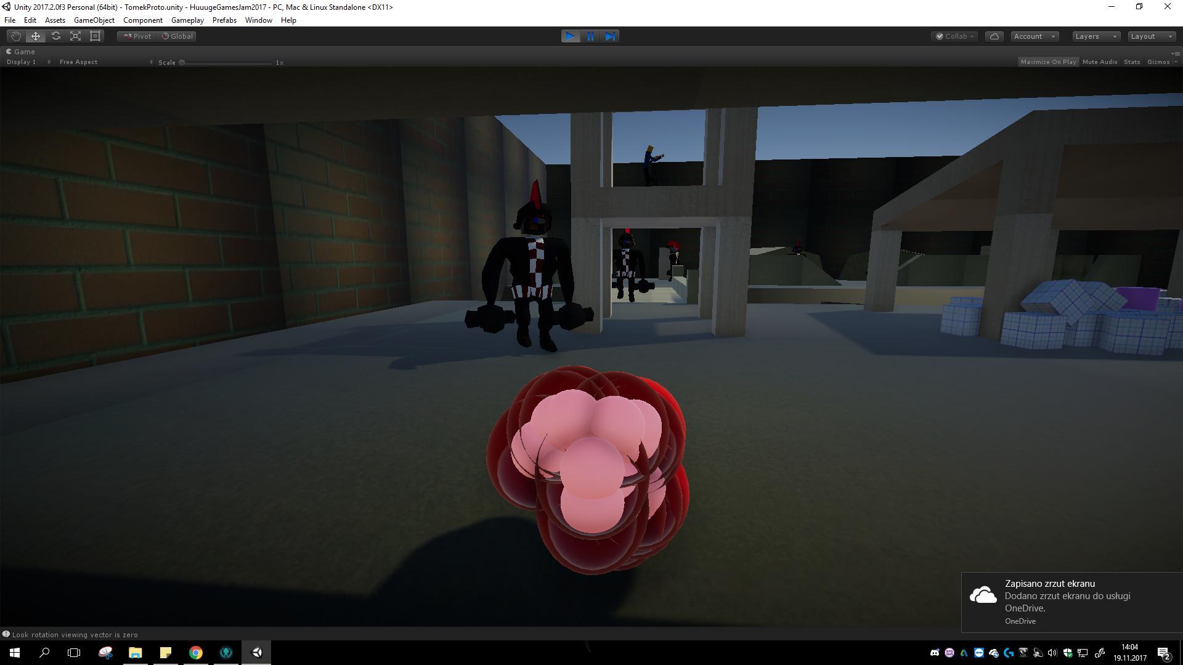
Task: Select the Rect Transform tool
Action: point(95,36)
